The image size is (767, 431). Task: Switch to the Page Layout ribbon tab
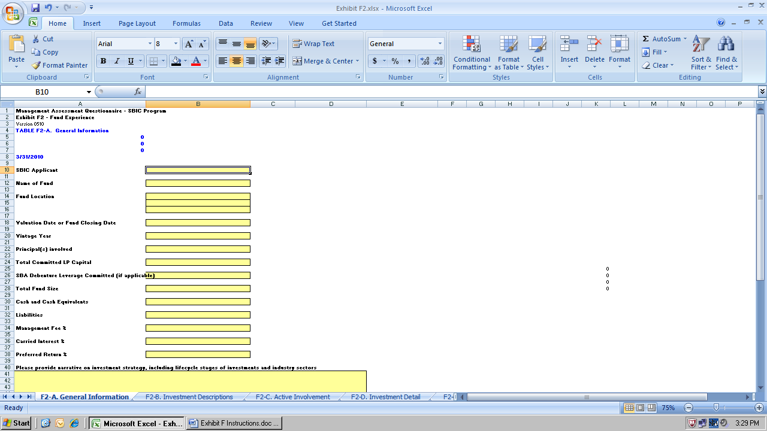(x=137, y=23)
